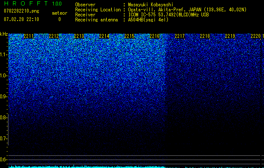Screen dimensions: 264x168
Task: Click the kHz axis unit label
Action: point(4,34)
